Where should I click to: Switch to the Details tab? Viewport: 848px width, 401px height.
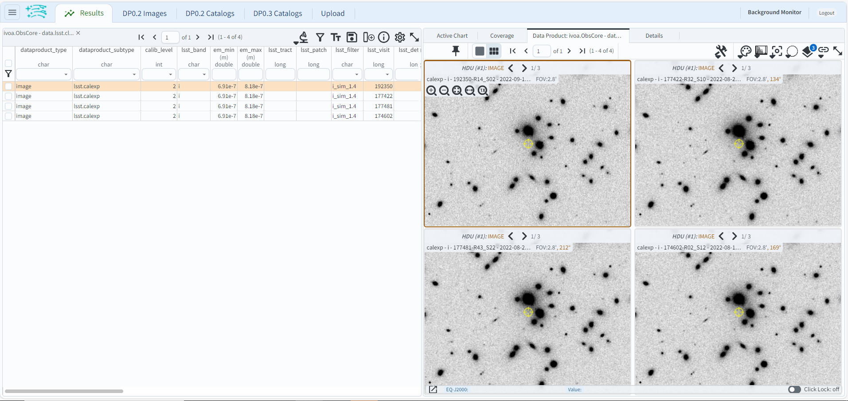coord(654,36)
